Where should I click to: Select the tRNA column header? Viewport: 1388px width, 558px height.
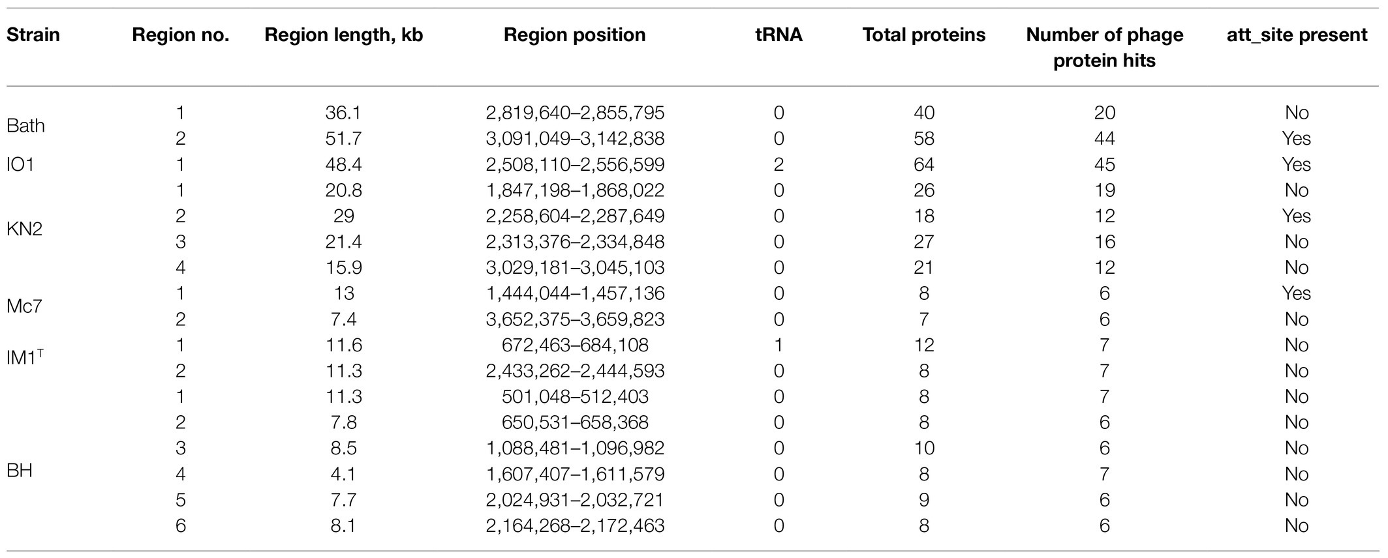coord(779,35)
